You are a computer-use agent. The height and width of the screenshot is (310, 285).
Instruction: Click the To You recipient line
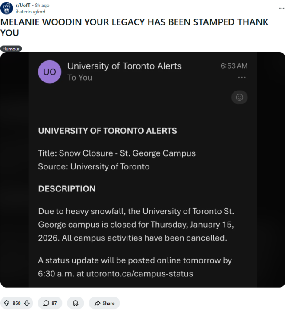(79, 78)
